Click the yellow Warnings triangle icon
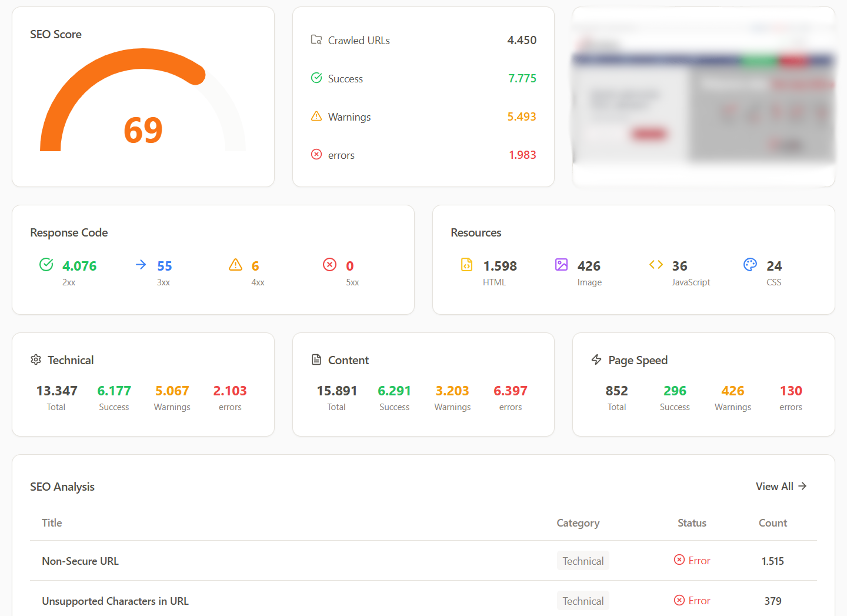Viewport: 847px width, 616px height. [x=316, y=116]
